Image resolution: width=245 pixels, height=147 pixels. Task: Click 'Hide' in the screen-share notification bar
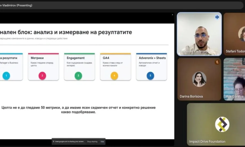point(102,141)
